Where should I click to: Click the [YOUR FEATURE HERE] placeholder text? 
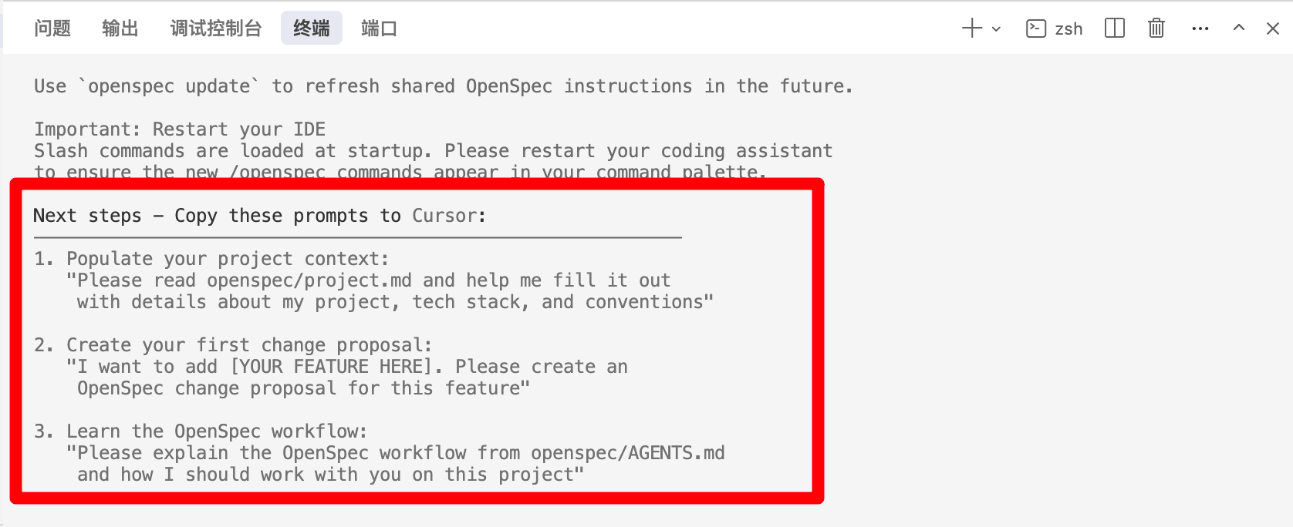(x=330, y=367)
